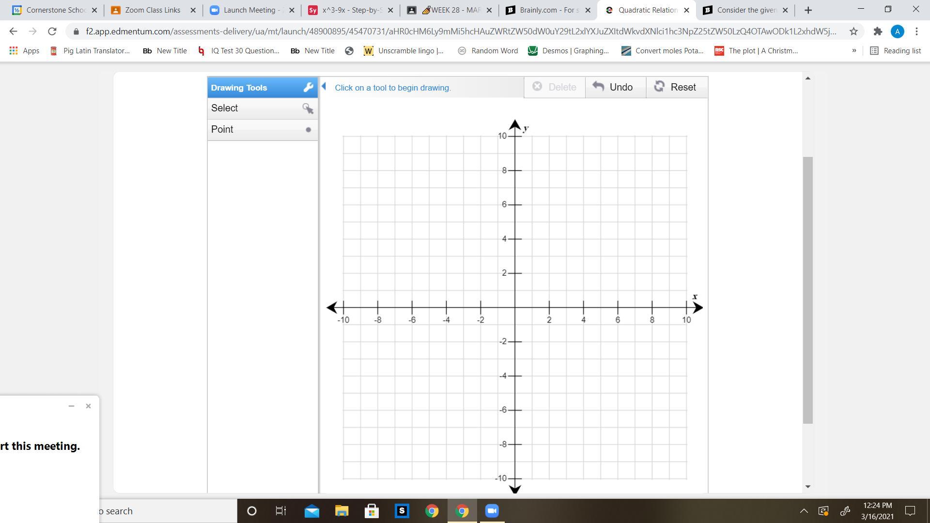Open Chrome three-dot menu
The height and width of the screenshot is (523, 930).
pyautogui.click(x=916, y=31)
